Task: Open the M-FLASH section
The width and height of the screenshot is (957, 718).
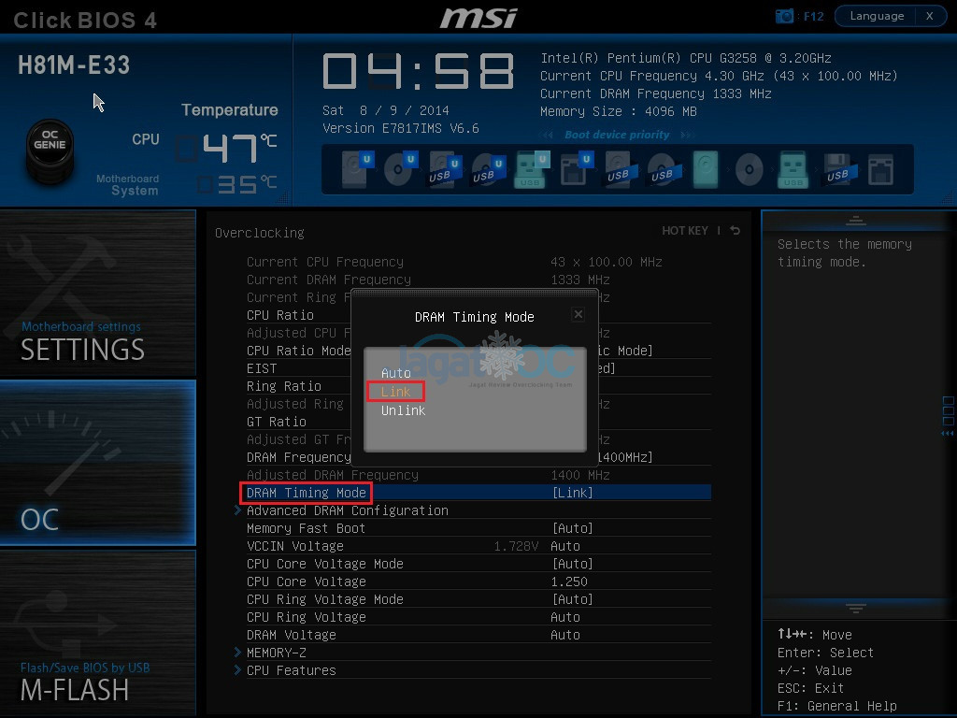Action: pyautogui.click(x=97, y=633)
